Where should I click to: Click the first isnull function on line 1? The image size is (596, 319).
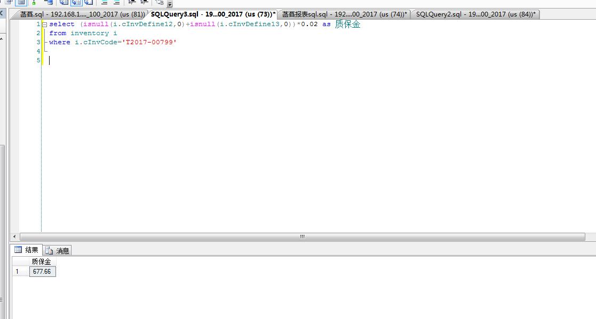click(x=96, y=24)
